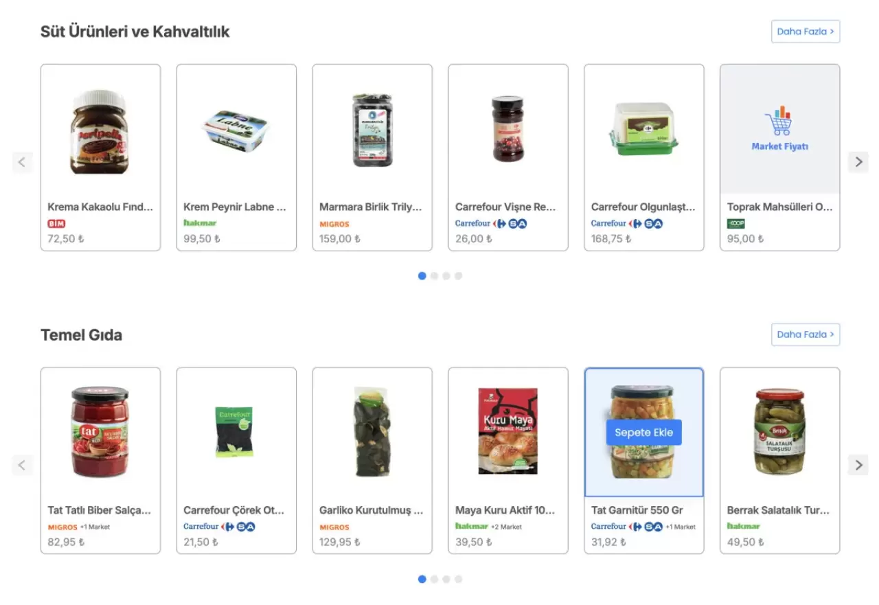Open Daha Fazla for Temel Gıda
The height and width of the screenshot is (605, 879).
(806, 334)
